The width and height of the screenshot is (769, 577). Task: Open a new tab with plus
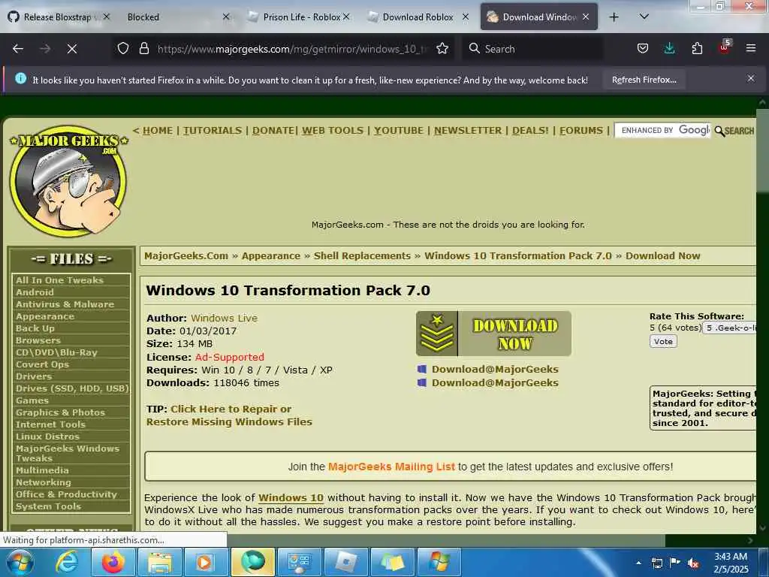(x=614, y=17)
